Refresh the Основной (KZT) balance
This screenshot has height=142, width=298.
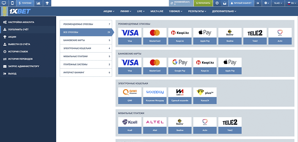(x=172, y=3)
